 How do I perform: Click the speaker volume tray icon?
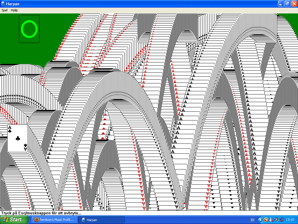[276, 220]
